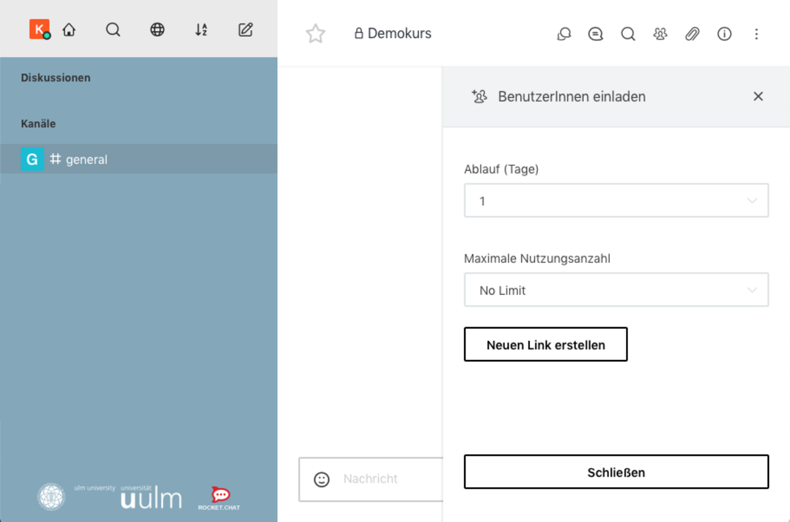Viewport: 790px width, 522px height.
Task: Click the Rocket.Chat logo
Action: point(219,498)
